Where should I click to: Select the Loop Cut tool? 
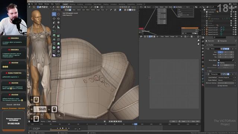58,40
